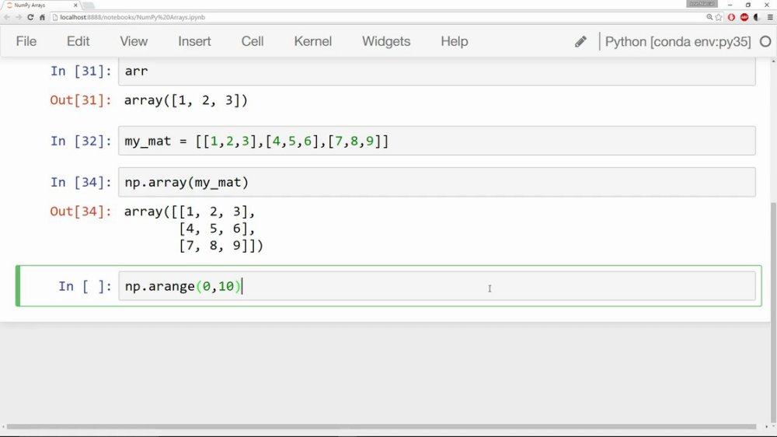Open the File menu
The width and height of the screenshot is (777, 437).
[x=26, y=41]
